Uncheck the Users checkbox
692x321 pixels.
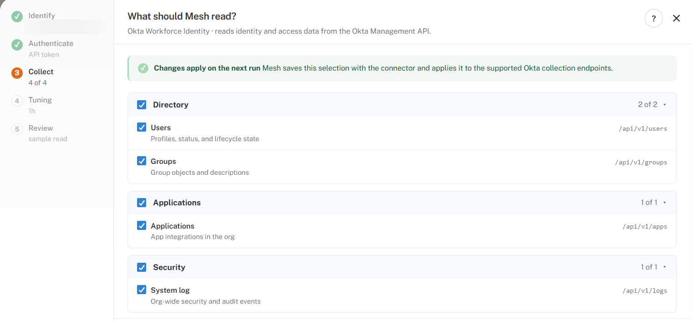[142, 127]
